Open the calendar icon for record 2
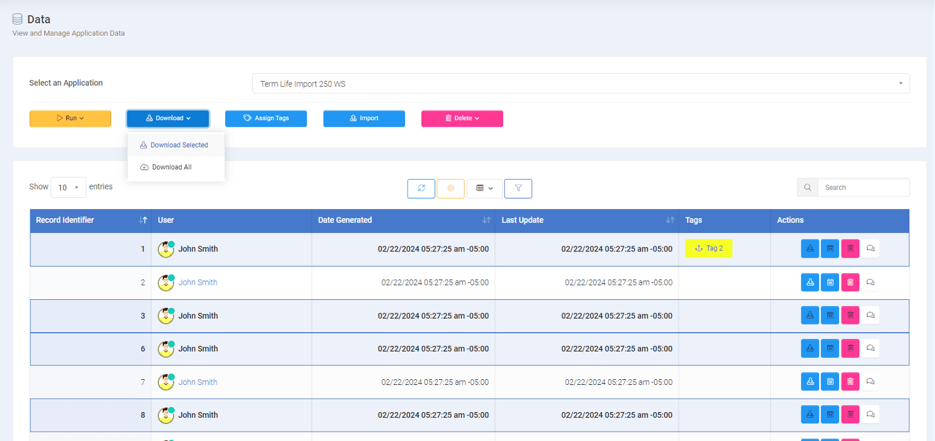The width and height of the screenshot is (935, 441). click(x=830, y=282)
